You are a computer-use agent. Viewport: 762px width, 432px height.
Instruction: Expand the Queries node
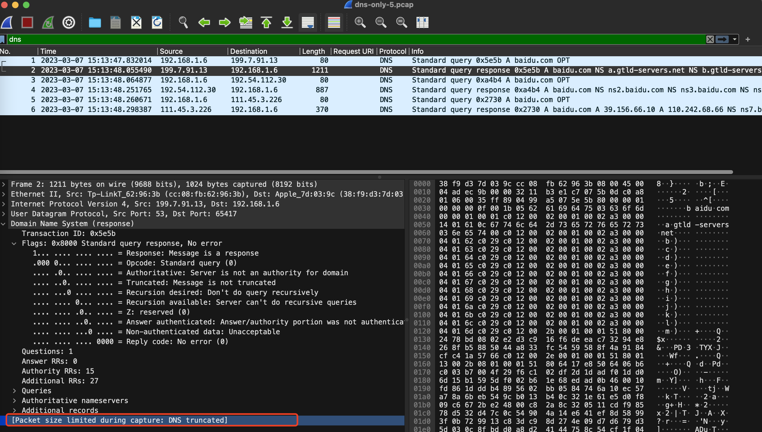[x=14, y=391]
